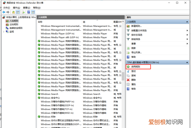
Task: Click the 刷新 refresh icon
Action: 128,48
